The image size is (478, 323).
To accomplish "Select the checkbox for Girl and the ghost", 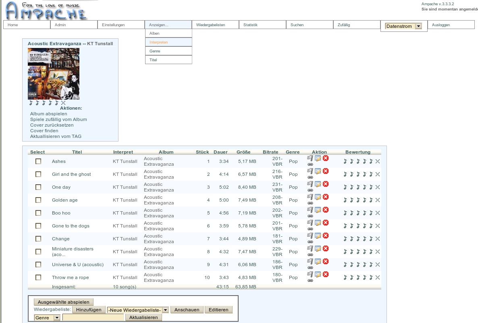I will coord(38,174).
